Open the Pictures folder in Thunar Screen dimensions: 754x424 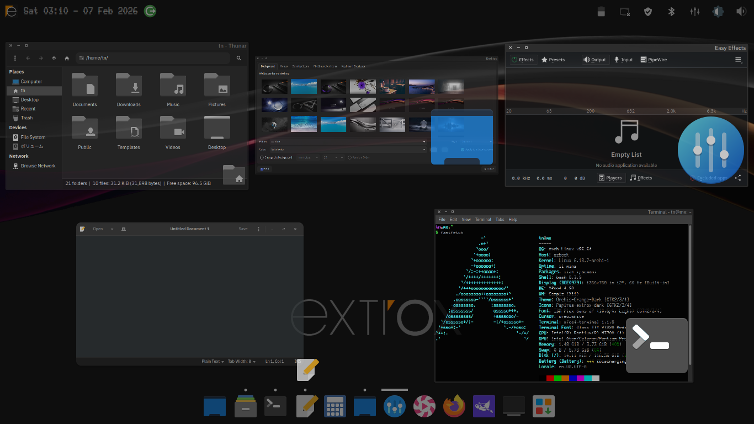217,91
